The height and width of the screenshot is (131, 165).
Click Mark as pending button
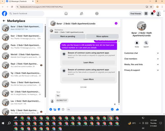tap(68, 36)
